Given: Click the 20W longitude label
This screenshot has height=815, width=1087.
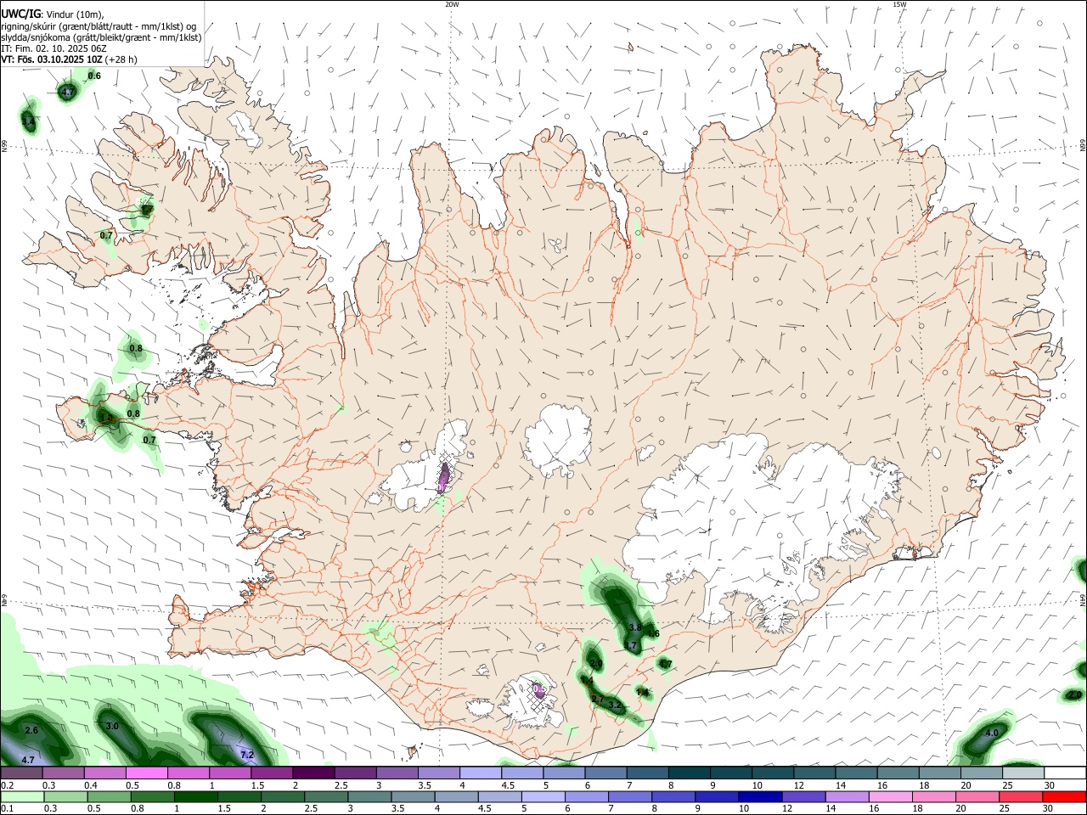Looking at the screenshot, I should tap(452, 4).
